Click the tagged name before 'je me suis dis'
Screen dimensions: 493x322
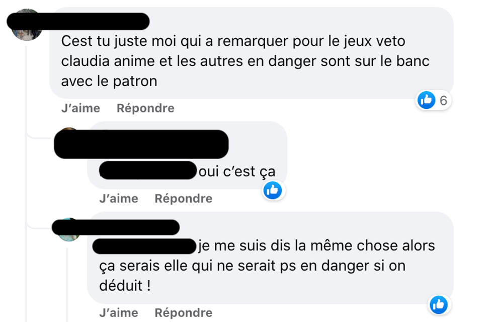coord(145,246)
